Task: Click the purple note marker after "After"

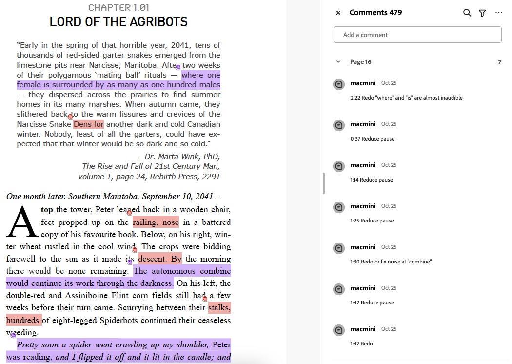Action: coord(178,67)
